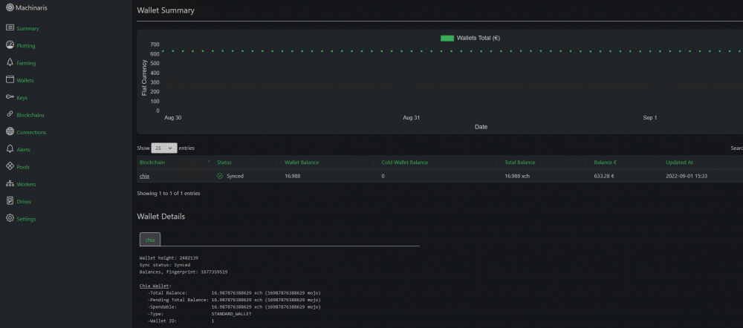Open Plotting via its gauge icon
The height and width of the screenshot is (328, 743).
click(x=10, y=45)
